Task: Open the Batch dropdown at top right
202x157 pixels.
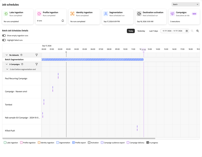Action: [x=186, y=4]
